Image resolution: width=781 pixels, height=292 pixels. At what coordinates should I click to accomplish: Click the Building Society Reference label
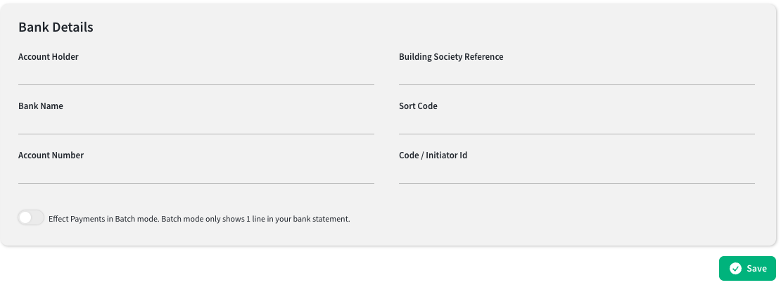pos(451,57)
